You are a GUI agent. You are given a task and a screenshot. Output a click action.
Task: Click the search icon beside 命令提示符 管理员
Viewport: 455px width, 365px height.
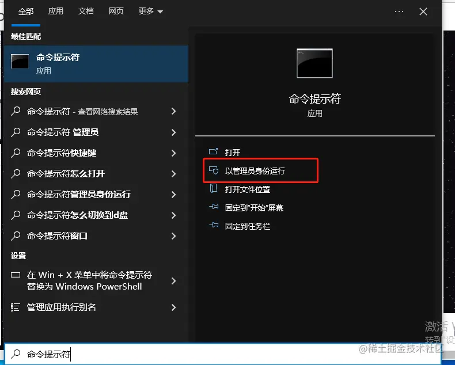tap(16, 132)
